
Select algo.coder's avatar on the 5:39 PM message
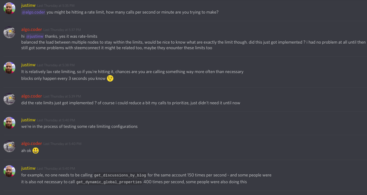[9, 99]
